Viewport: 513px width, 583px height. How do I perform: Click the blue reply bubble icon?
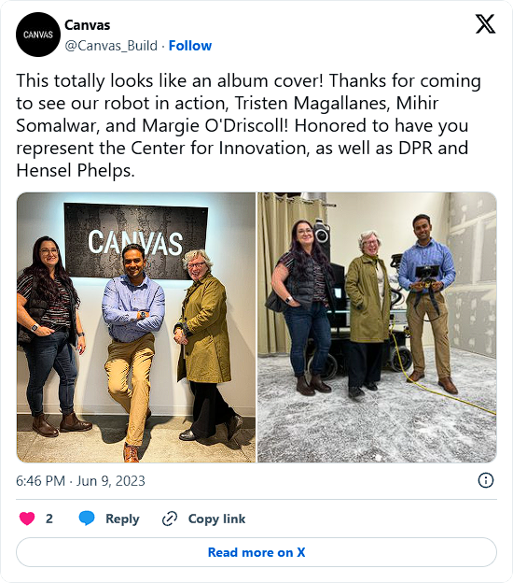point(87,519)
